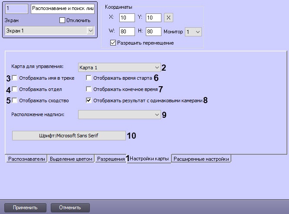Open the 'Карта для управления' dropdown
The width and height of the screenshot is (289, 214).
(x=119, y=67)
